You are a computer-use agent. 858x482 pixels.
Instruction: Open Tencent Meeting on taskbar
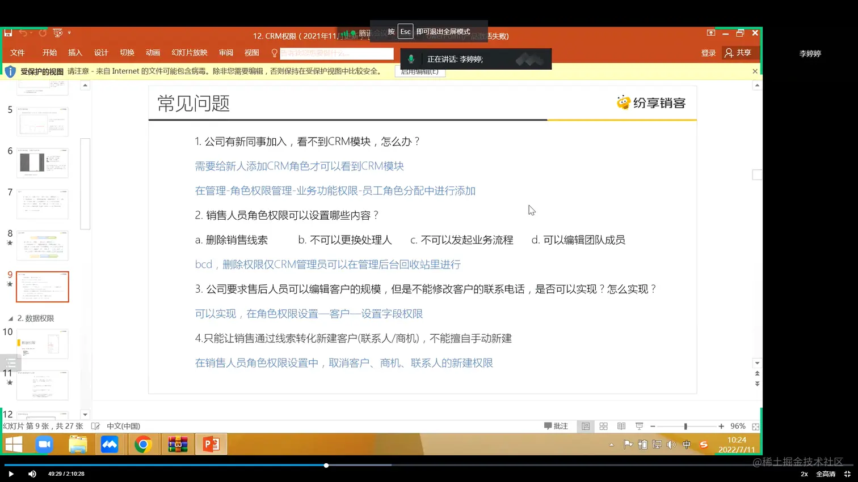[x=110, y=445]
